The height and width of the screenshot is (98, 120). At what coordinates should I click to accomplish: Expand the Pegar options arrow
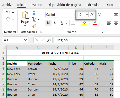click(x=25, y=26)
